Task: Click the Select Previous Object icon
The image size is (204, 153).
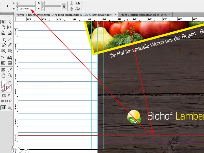Action: tap(78, 3)
